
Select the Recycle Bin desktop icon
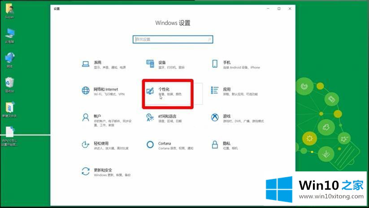pos(10,83)
